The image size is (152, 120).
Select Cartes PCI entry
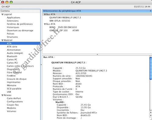coord(12,63)
